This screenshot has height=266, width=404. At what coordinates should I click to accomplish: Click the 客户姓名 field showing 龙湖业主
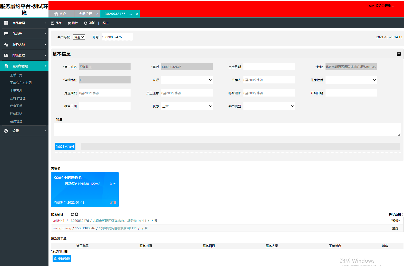pos(105,67)
